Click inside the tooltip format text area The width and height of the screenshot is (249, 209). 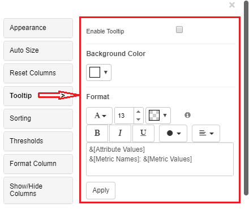click(160, 159)
